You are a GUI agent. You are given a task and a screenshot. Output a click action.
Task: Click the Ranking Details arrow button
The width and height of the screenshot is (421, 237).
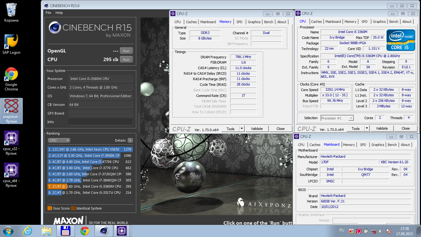130,140
